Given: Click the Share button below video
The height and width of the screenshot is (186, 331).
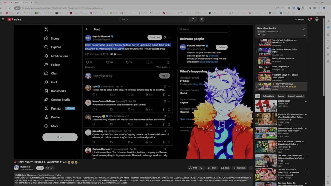Looking at the screenshot, I should click(212, 168).
